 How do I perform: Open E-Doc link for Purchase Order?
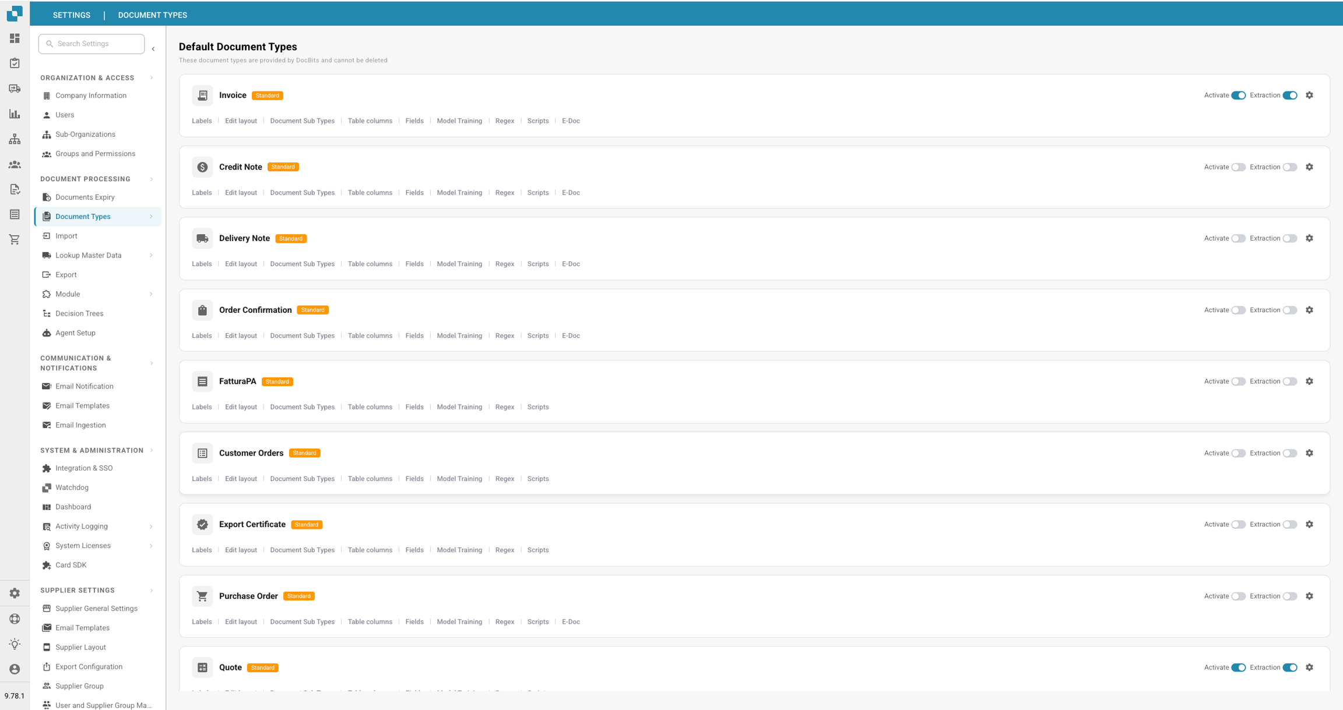570,621
